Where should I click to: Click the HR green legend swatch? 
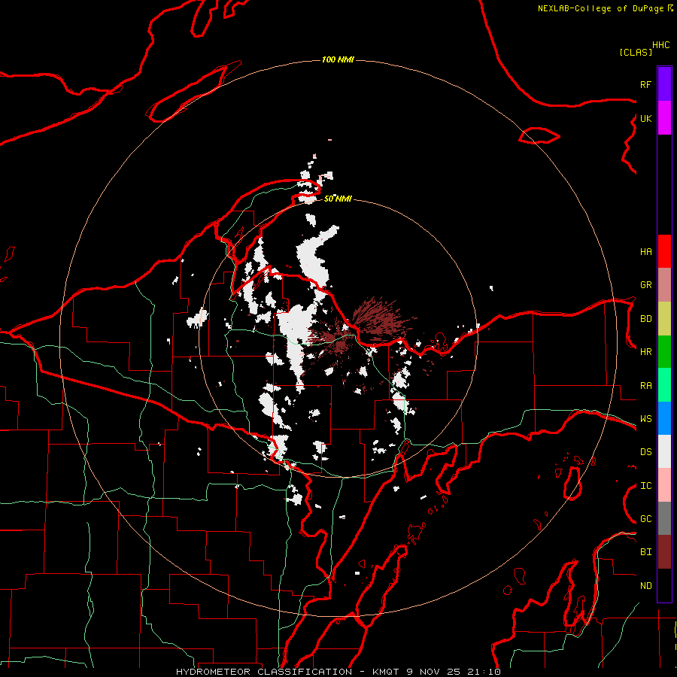(x=664, y=352)
